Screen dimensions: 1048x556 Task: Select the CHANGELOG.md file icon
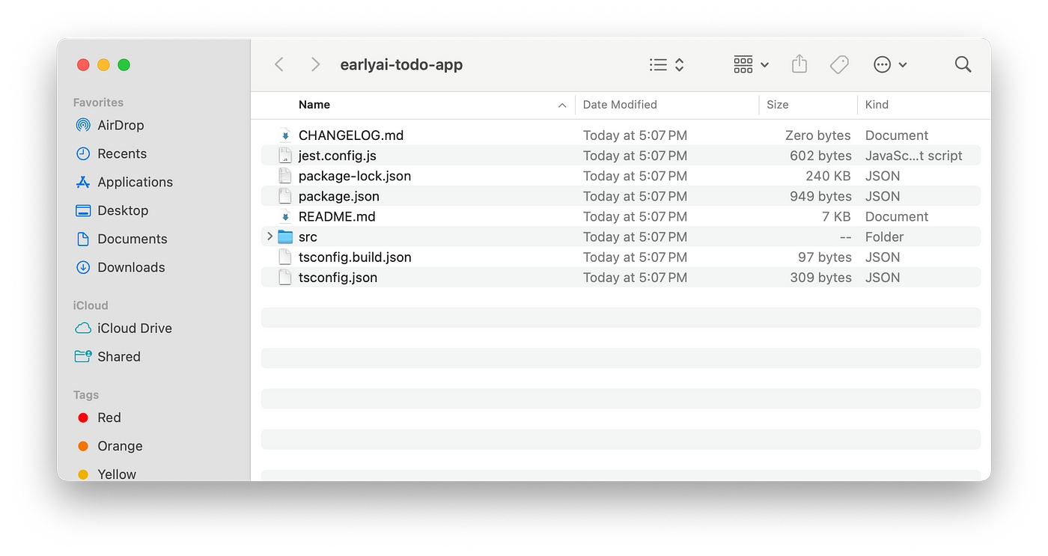[285, 135]
